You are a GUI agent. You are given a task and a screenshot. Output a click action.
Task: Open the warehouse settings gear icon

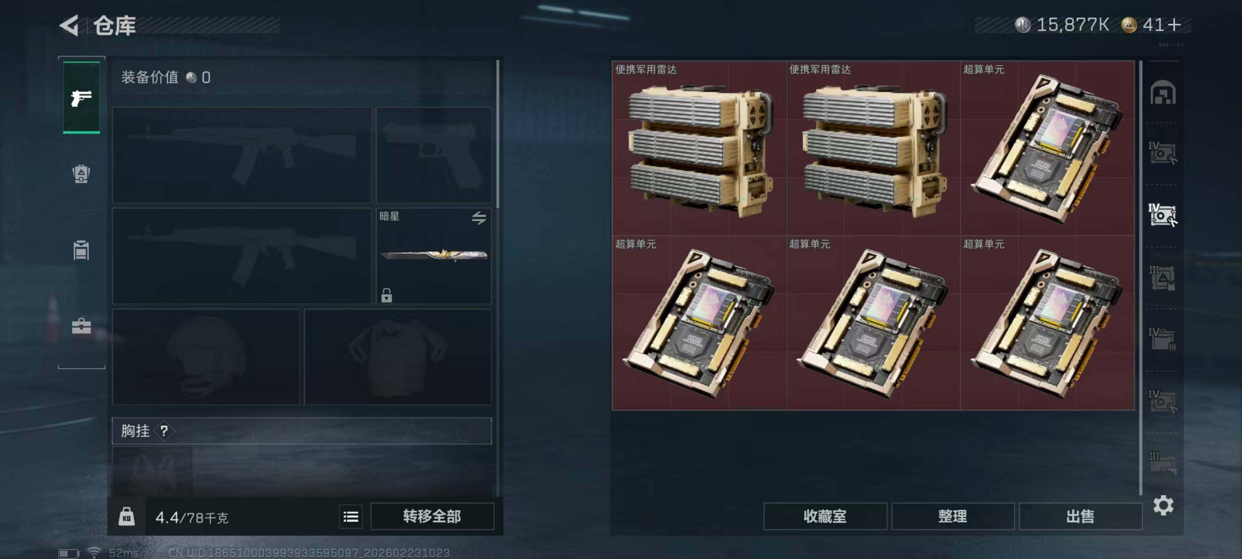tap(1163, 505)
